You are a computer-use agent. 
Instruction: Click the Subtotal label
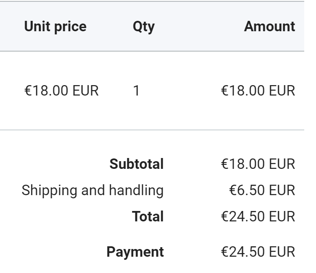point(136,164)
